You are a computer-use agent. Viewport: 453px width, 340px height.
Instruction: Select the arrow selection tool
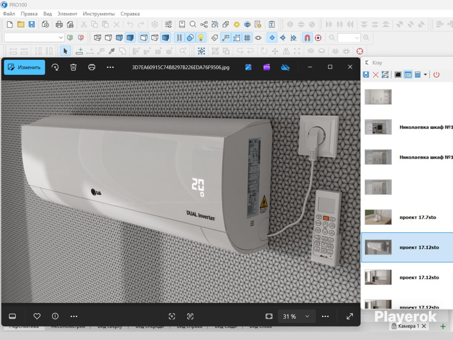tap(65, 51)
